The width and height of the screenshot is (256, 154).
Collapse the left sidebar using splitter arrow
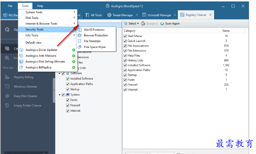(54, 90)
